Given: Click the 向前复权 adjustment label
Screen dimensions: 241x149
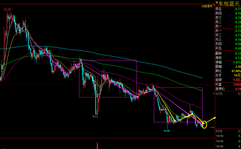Looking at the screenshot, I should pyautogui.click(x=207, y=6).
